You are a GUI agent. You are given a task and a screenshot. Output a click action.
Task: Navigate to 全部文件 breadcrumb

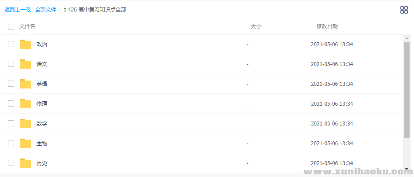coord(45,9)
